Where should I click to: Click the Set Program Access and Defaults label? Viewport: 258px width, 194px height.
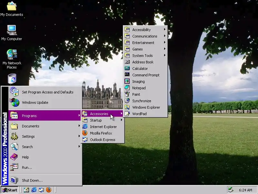click(x=48, y=92)
